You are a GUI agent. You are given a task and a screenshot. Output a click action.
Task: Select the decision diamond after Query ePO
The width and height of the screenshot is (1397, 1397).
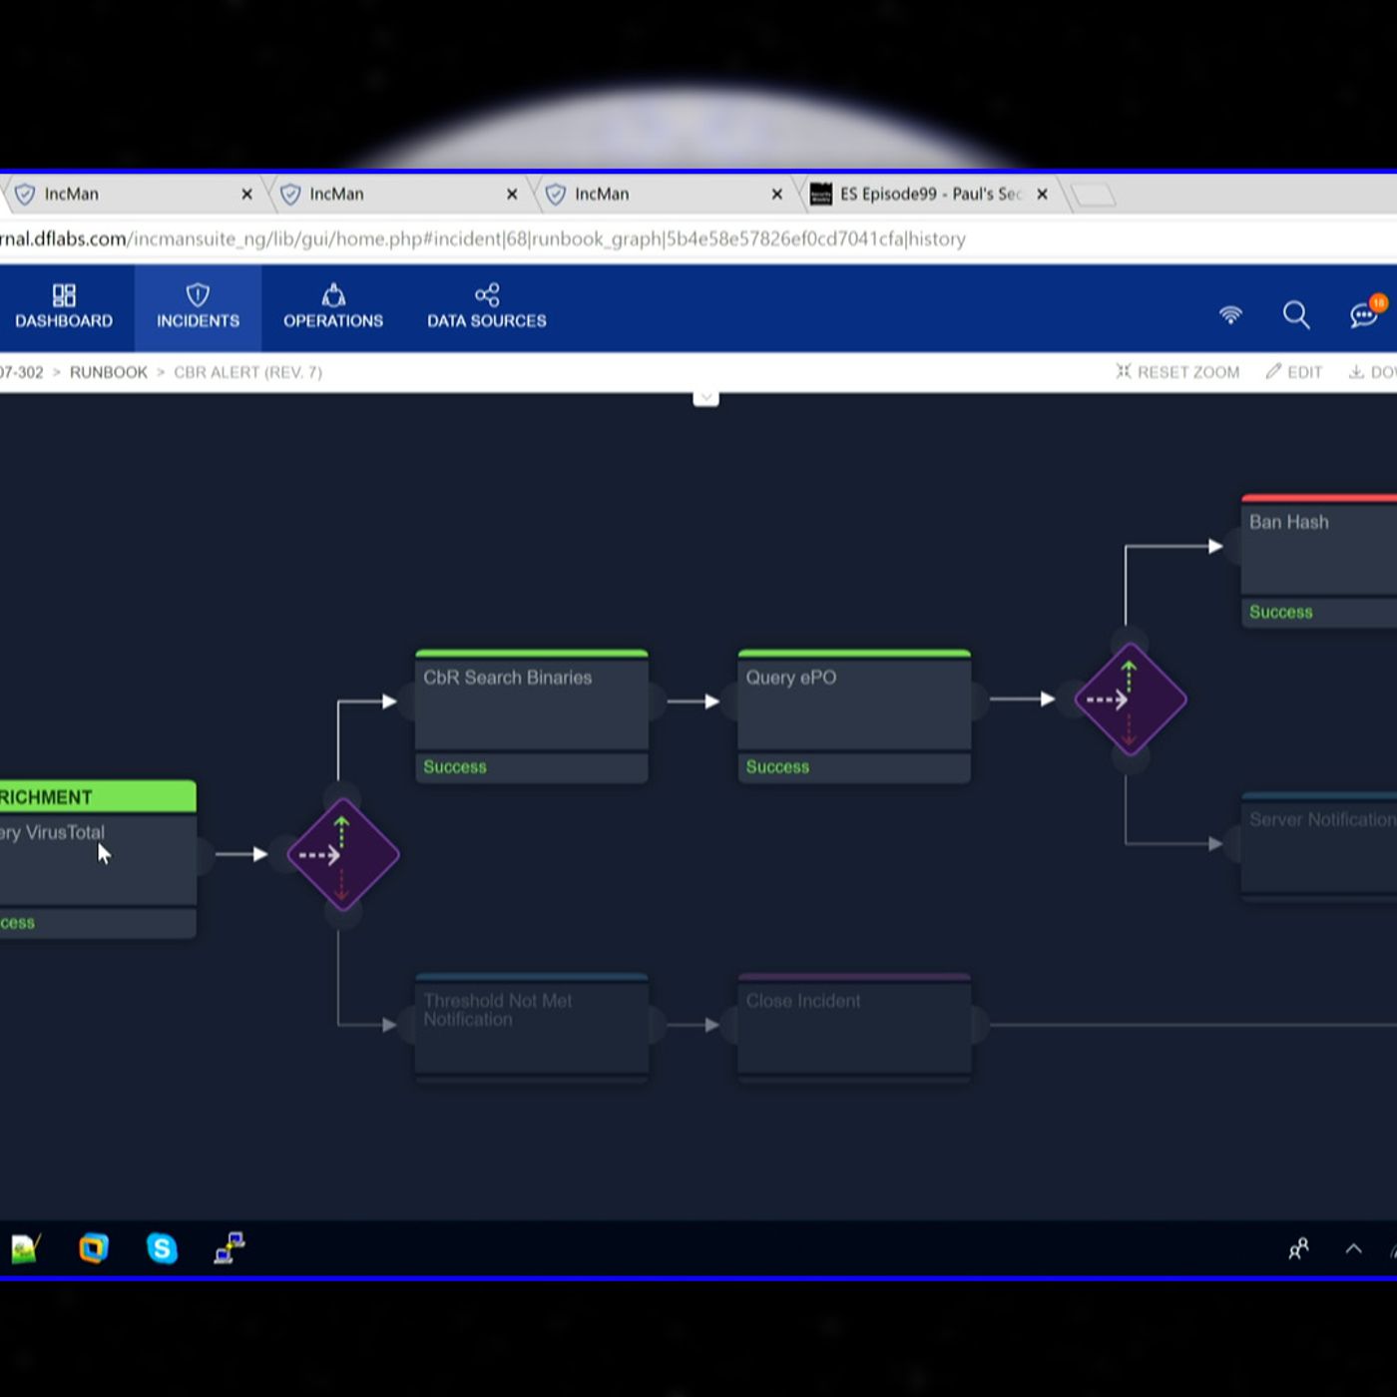[1130, 699]
